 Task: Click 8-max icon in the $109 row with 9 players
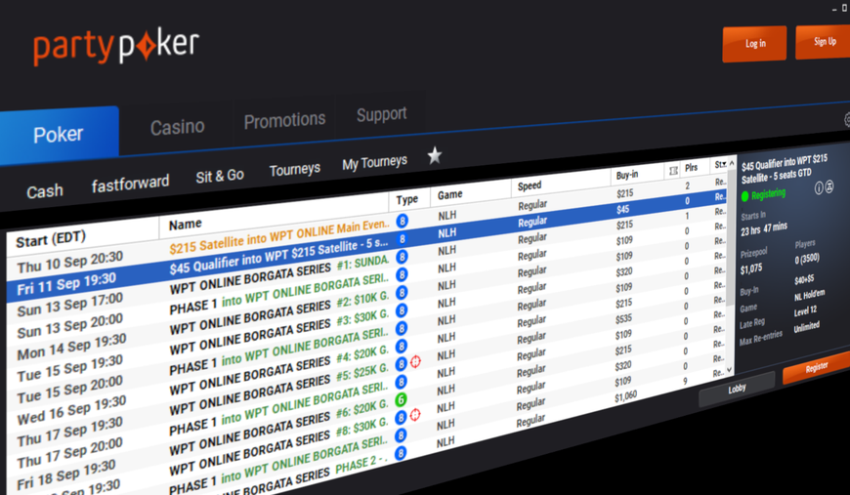(401, 435)
